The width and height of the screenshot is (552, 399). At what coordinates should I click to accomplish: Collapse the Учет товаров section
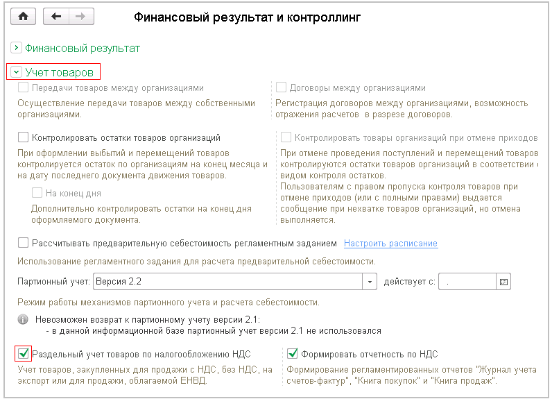[16, 71]
